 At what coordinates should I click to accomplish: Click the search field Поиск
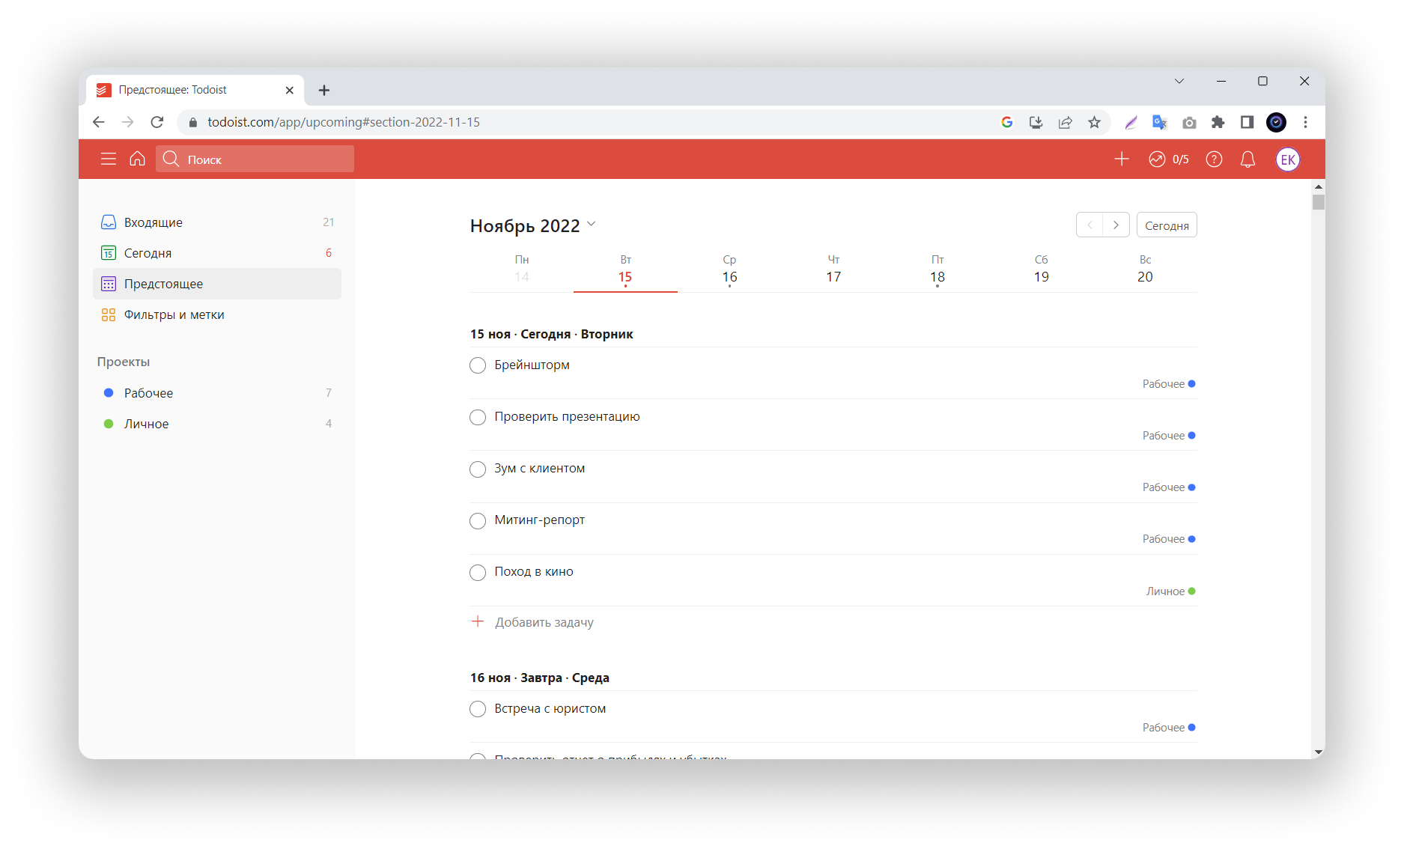[255, 159]
